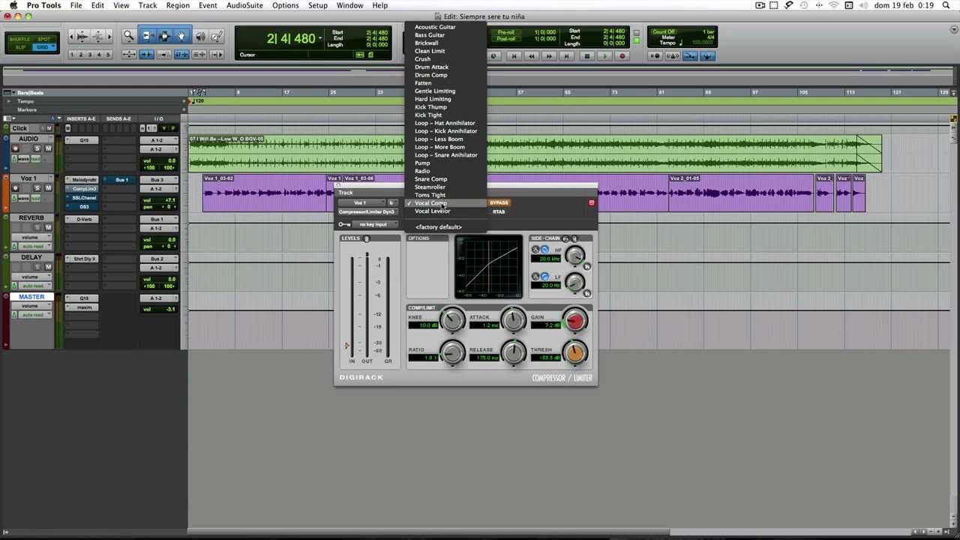
Task: Select the Trim tool in toolbar
Action: pyautogui.click(x=146, y=36)
